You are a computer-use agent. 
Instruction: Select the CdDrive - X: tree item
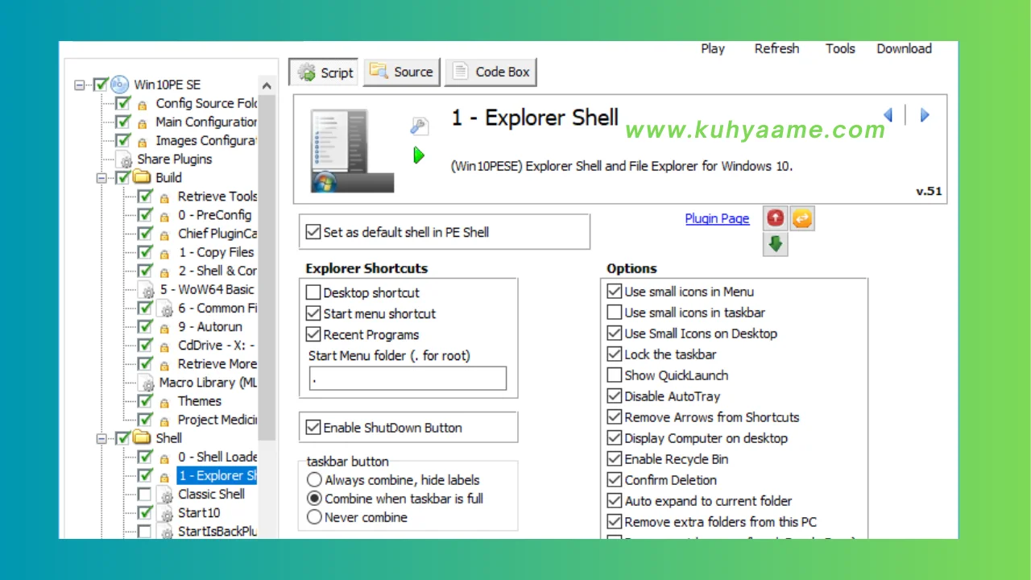217,345
